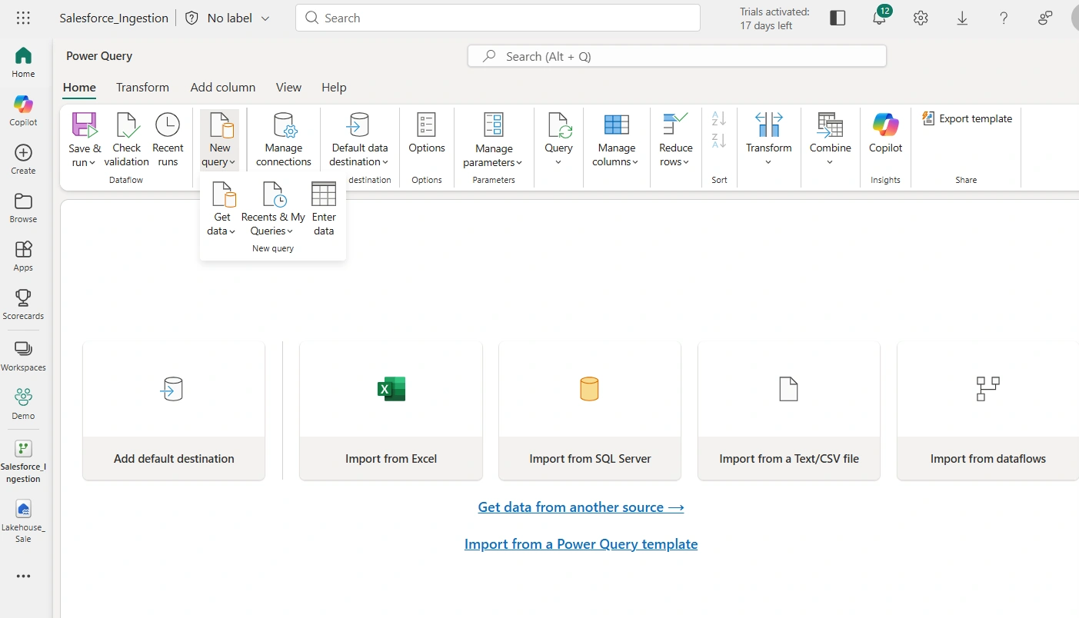
Task: Open Salesforce_Ingestion item in the sidebar
Action: point(23,461)
